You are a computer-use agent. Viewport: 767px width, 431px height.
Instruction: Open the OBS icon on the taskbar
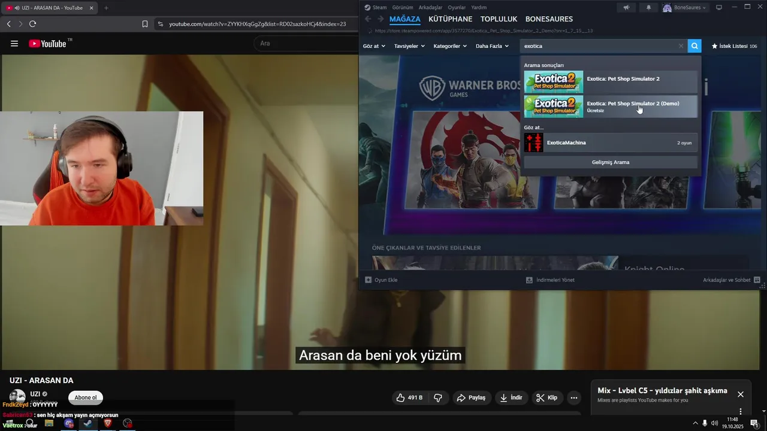(x=127, y=423)
